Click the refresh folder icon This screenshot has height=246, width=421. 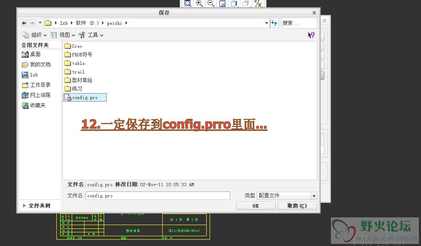274,23
